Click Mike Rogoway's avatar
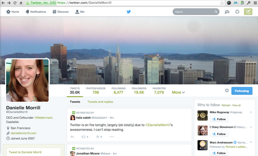The width and height of the screenshot is (258, 156). pos(202,116)
